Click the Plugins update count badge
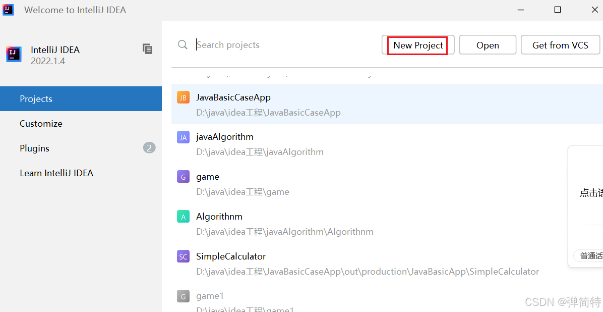 pyautogui.click(x=149, y=148)
